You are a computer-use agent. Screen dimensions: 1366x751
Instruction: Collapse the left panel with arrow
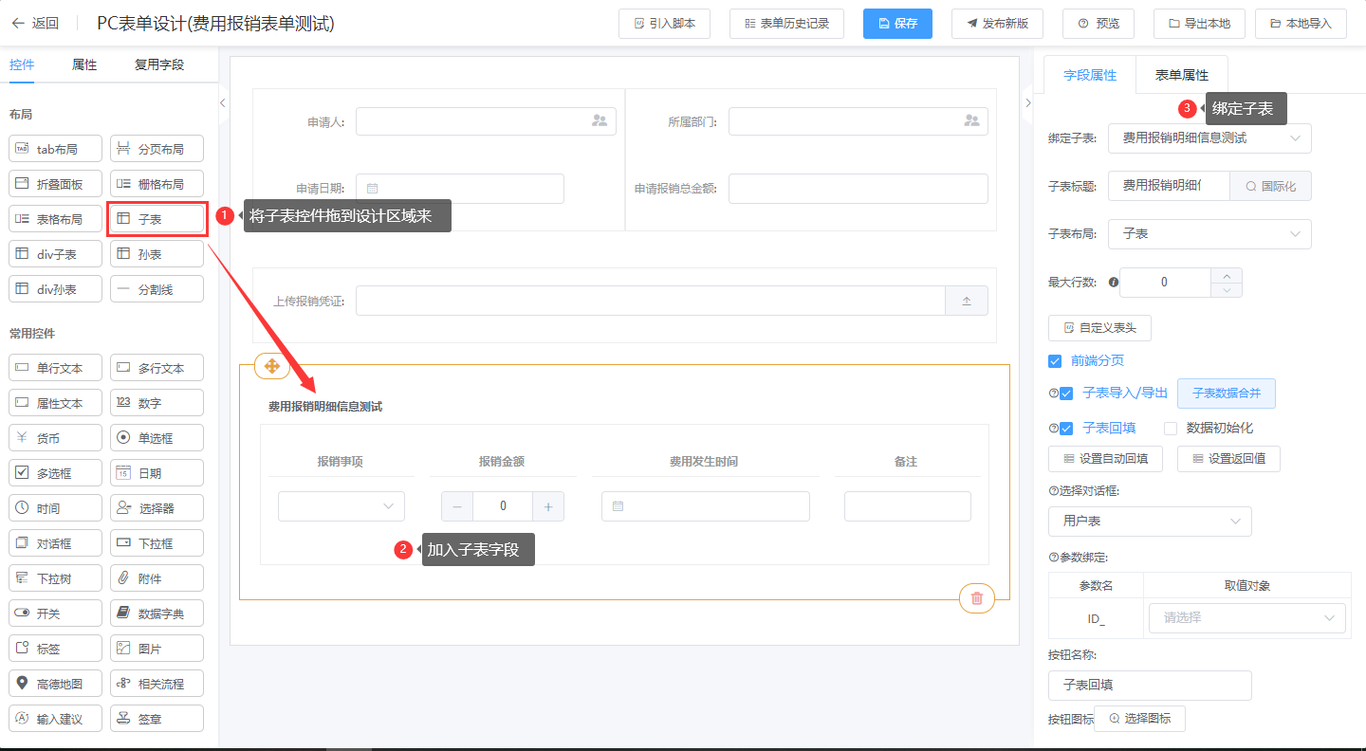[x=222, y=102]
